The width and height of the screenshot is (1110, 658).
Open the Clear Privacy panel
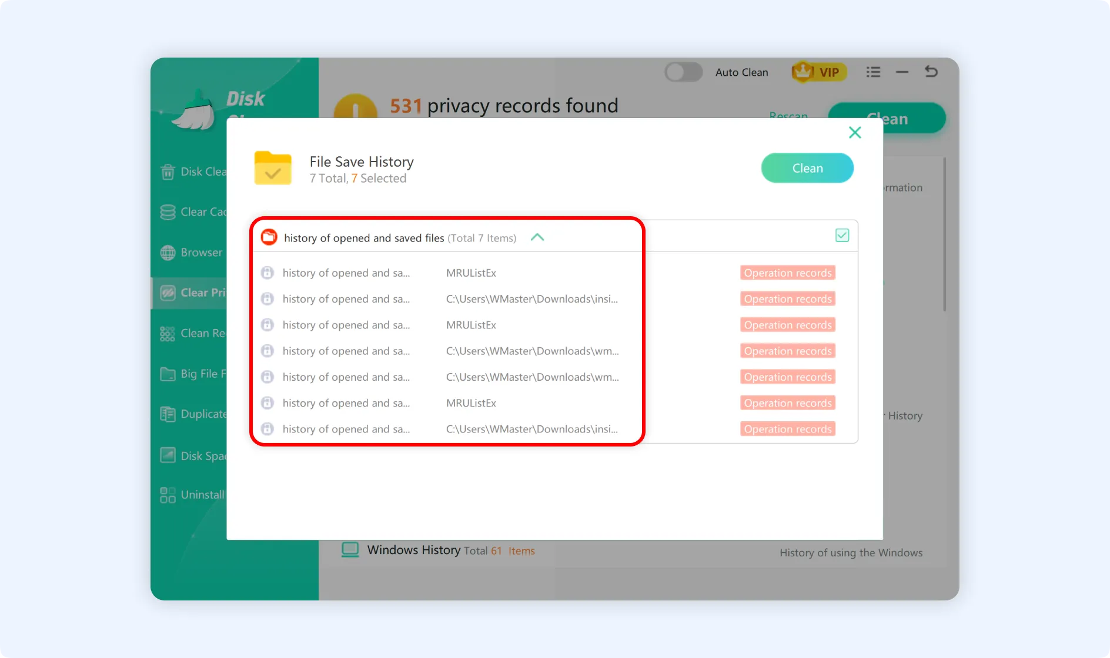[x=168, y=293]
